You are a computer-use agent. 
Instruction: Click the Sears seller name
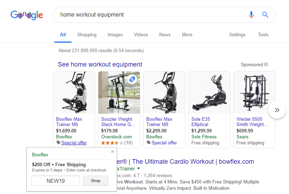tap(242, 137)
